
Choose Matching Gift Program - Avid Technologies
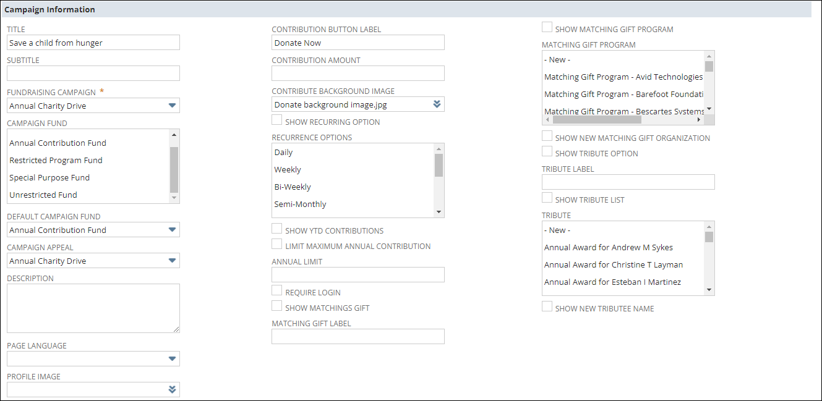[623, 77]
